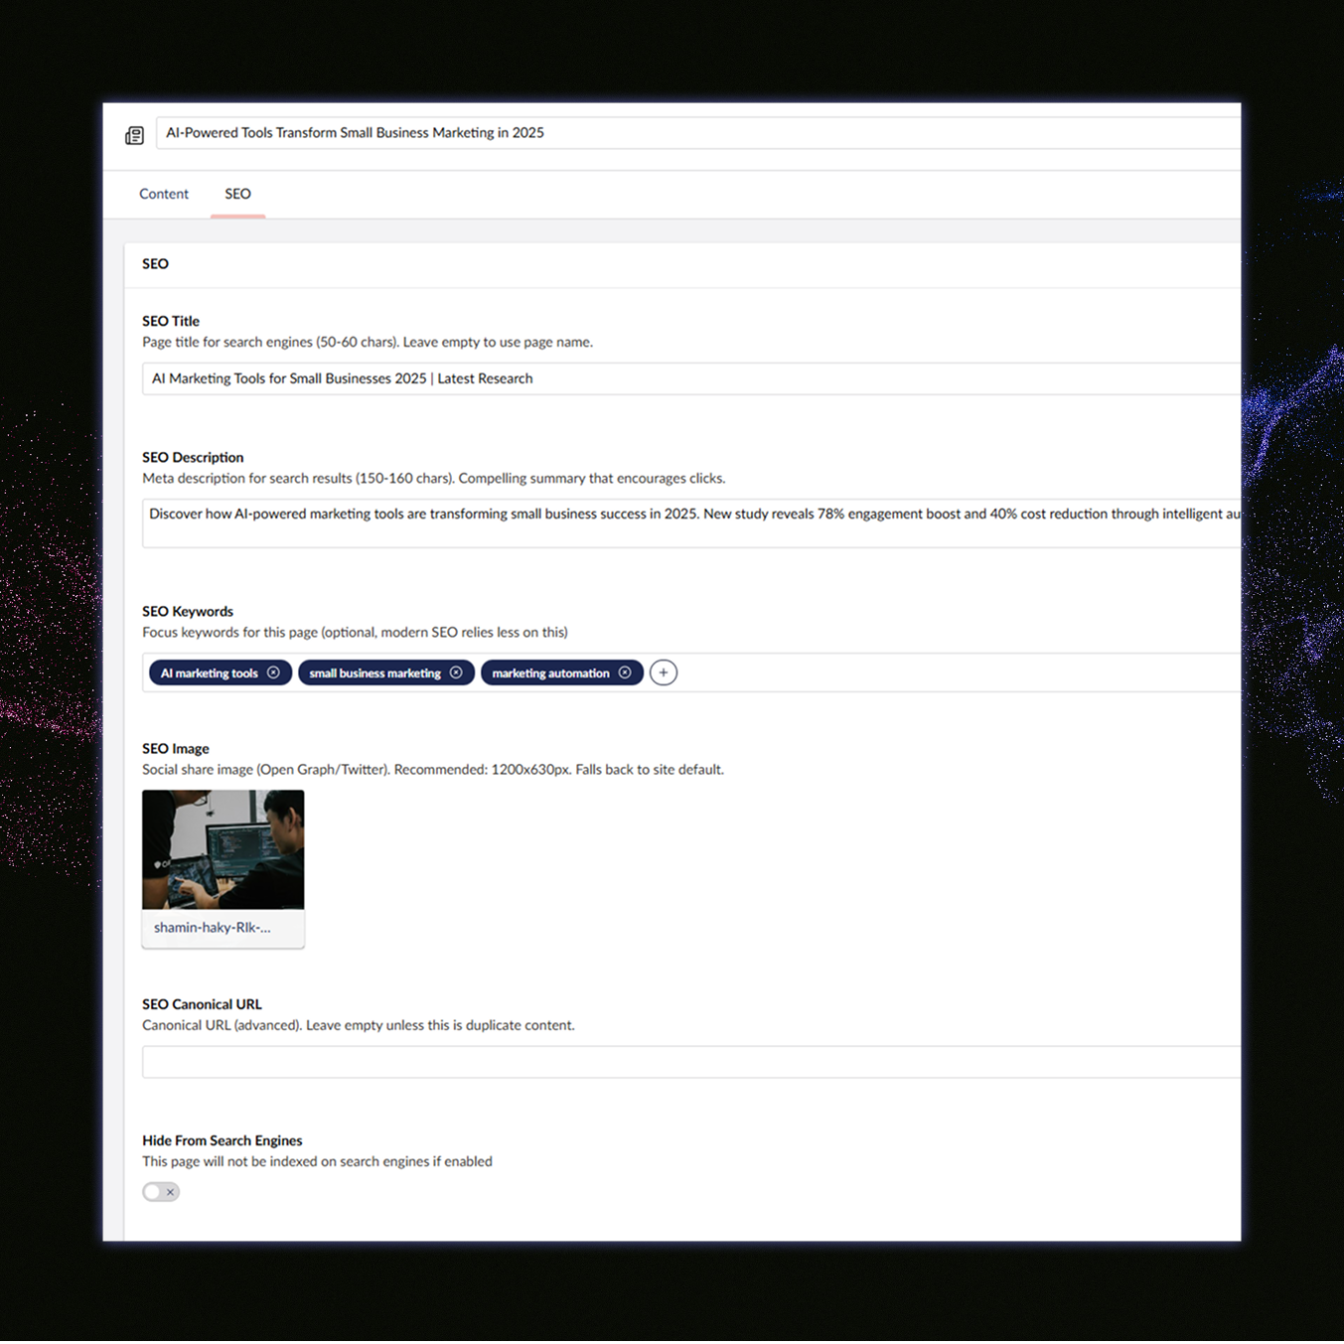Select the "small business marketing" keyword pill
The height and width of the screenshot is (1344, 1344).
coord(375,672)
